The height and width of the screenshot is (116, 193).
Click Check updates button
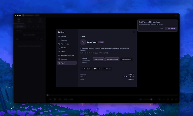pos(126,59)
